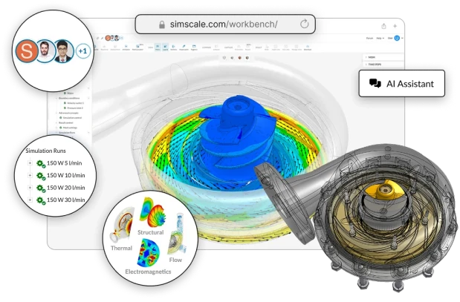Screen dimensions: 460x302
Task: Click the green status icon next to Water
Action: (x=65, y=93)
